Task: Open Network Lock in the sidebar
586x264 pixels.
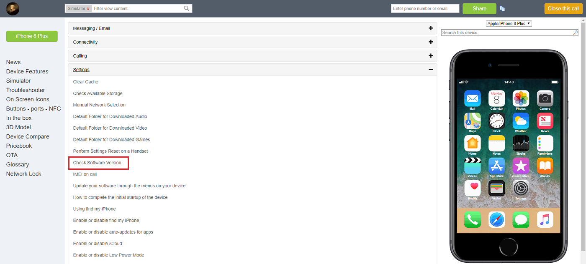Action: pos(24,174)
